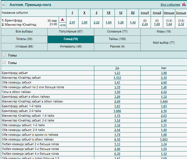The image size is (187, 159).
Task: Bet Да 1.153 Манчестер Юнайтед забьет
Action: tap(117, 78)
